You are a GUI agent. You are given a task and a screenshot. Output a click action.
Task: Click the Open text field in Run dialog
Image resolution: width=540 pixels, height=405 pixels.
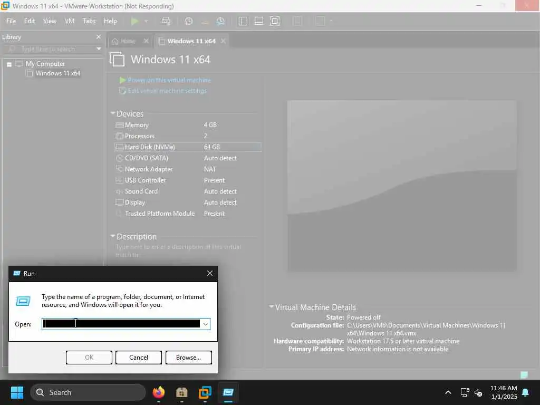[121, 324]
